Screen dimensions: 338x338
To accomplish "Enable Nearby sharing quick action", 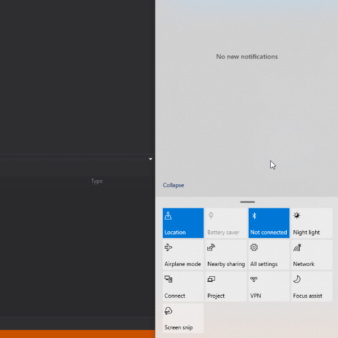I will pyautogui.click(x=226, y=255).
